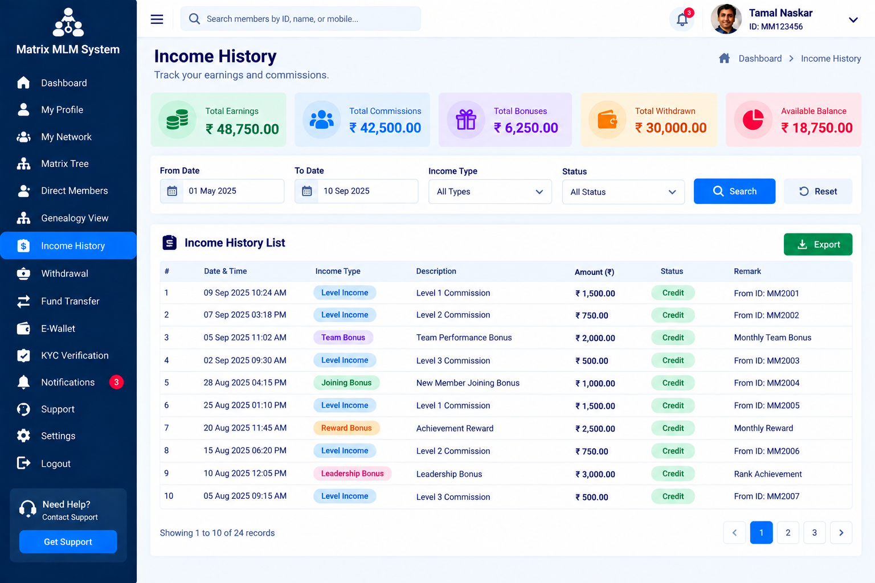875x583 pixels.
Task: Navigate to Matrix Tree
Action: pos(68,164)
